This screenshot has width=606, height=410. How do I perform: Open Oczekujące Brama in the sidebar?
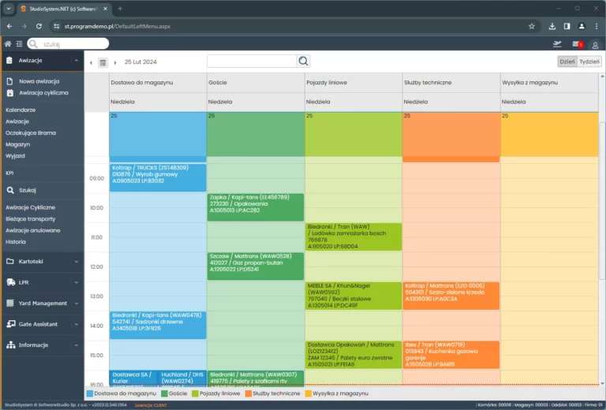pos(30,132)
